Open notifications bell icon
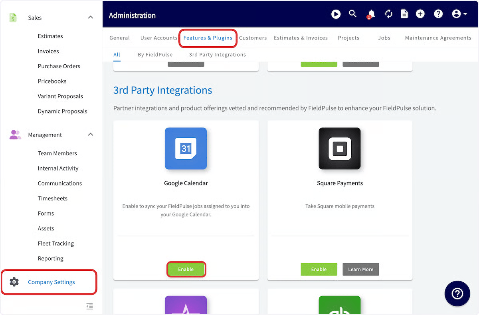The image size is (479, 315). point(371,14)
